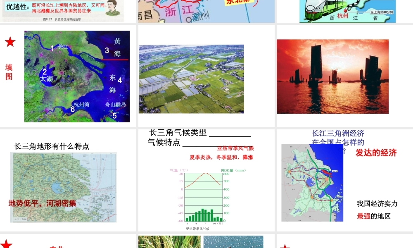The height and width of the screenshot is (248, 413).
Task: Click the 东海 label on the satellite map
Action: pyautogui.click(x=113, y=84)
